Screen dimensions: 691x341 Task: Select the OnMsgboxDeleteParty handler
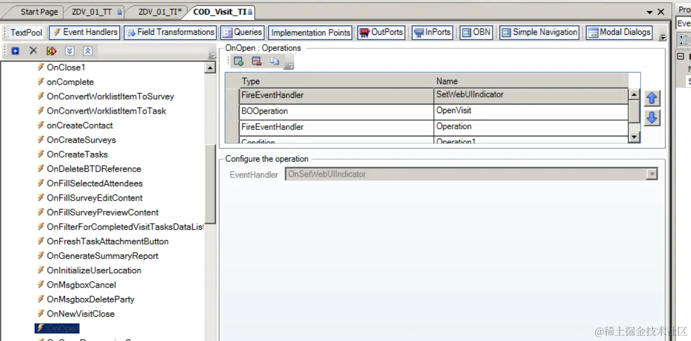[91, 300]
